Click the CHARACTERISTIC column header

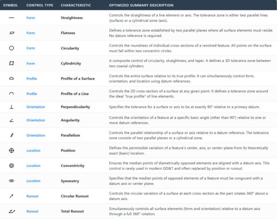coord(76,5)
